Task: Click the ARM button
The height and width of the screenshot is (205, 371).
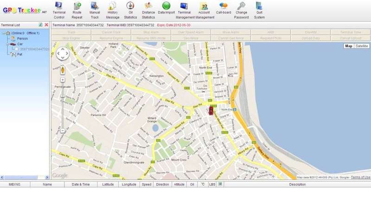Action: (271, 32)
